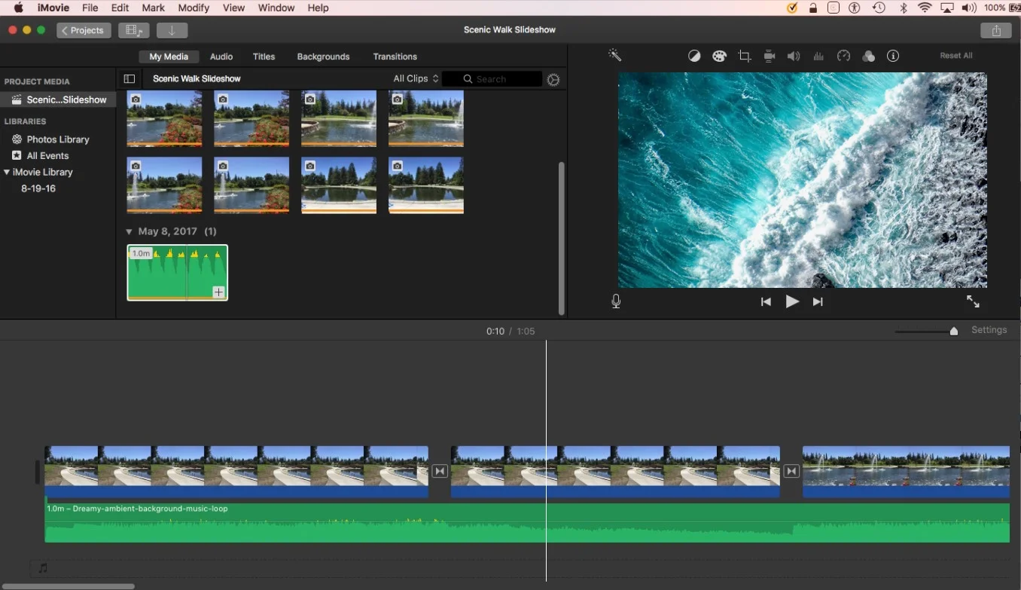Open the noise reduction and equalizer tool

pyautogui.click(x=818, y=57)
